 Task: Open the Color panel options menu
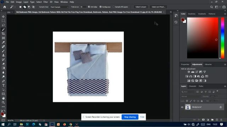point(225,14)
